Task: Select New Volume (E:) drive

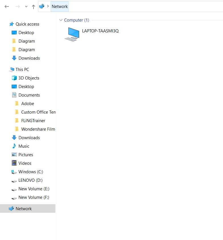Action: [34, 189]
